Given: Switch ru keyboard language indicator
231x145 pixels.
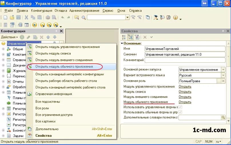Looking at the screenshot, I should tap(218, 142).
